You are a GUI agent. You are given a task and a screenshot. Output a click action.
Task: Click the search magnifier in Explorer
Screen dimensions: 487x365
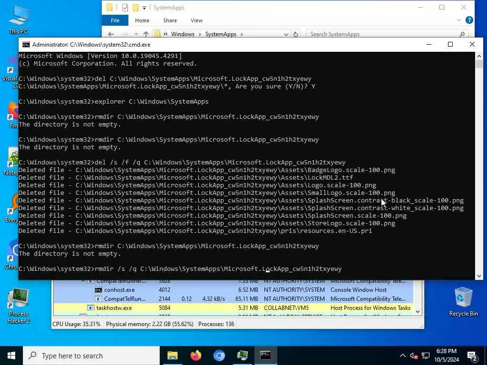462,34
